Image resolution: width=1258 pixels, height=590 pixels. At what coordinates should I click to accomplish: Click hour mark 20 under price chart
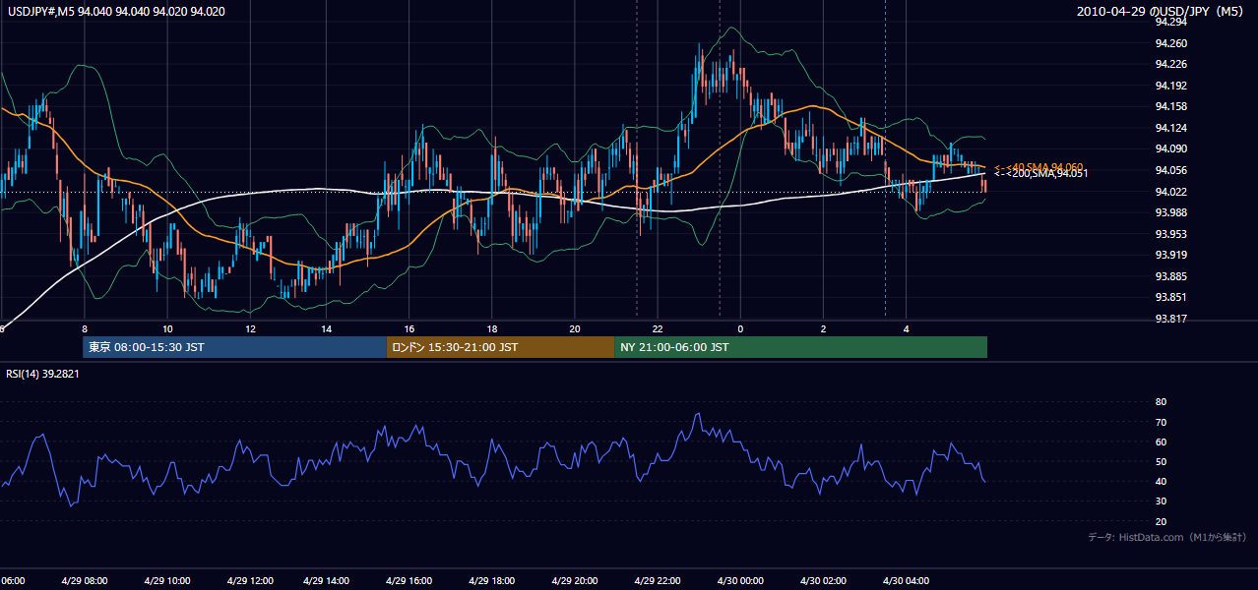pyautogui.click(x=575, y=328)
